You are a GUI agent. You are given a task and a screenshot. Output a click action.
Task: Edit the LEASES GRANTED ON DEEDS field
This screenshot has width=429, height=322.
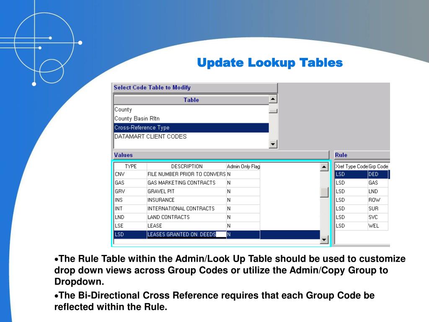click(x=186, y=234)
